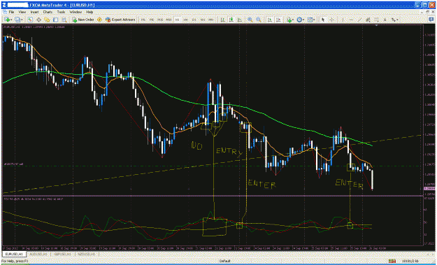Screen dimensions: 437x265
Task: Toggle the Data Window crosshair-target icon
Action: 38,20
